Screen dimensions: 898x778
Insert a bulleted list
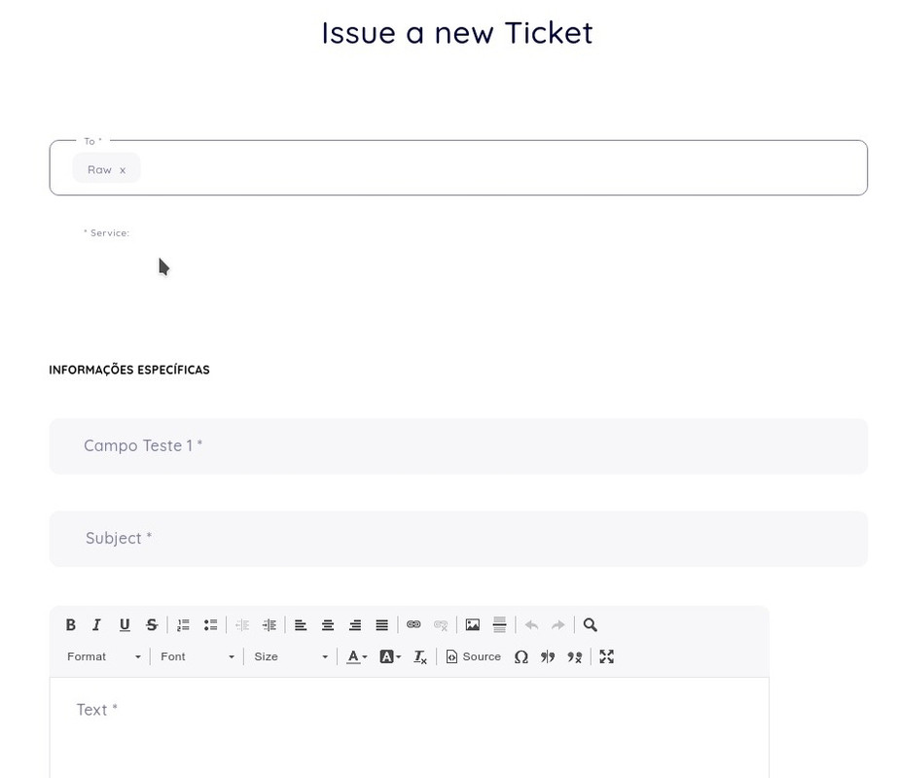point(210,625)
